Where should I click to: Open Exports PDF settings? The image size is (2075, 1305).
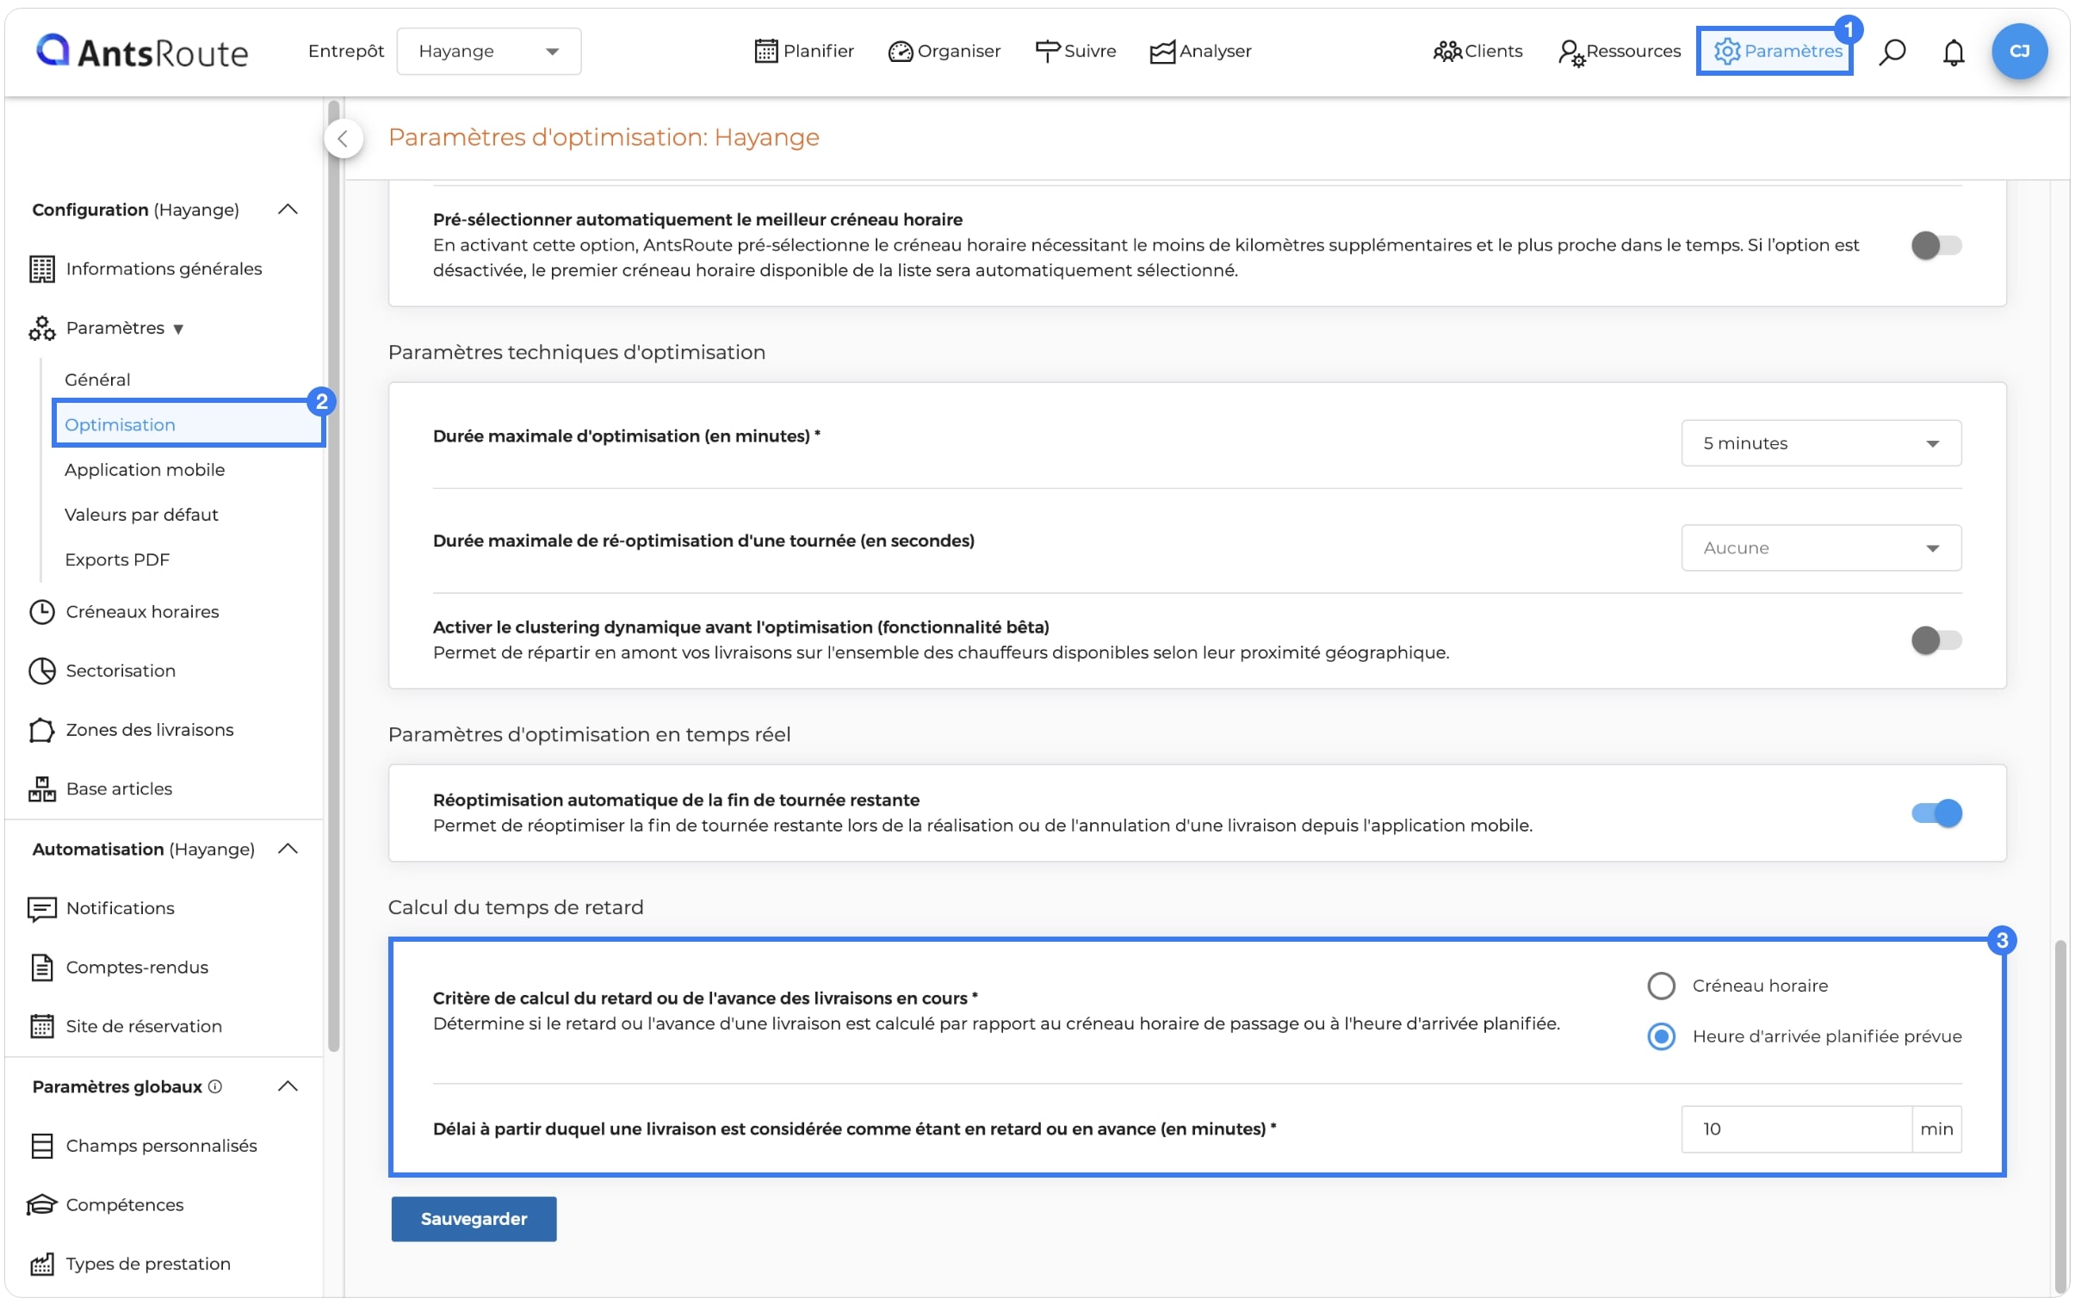coord(117,560)
